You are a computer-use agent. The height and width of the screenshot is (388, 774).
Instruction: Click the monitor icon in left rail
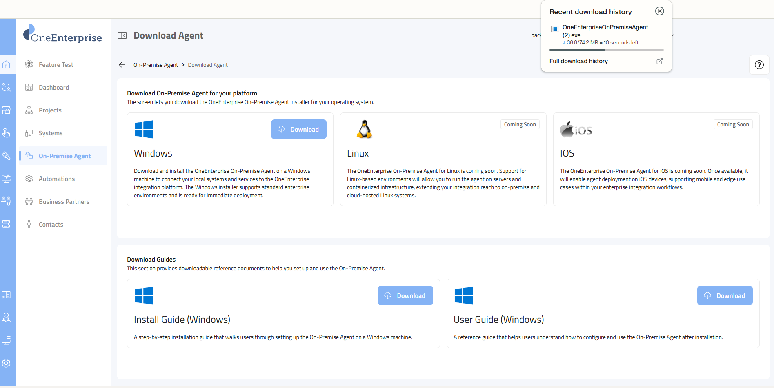(x=6, y=340)
